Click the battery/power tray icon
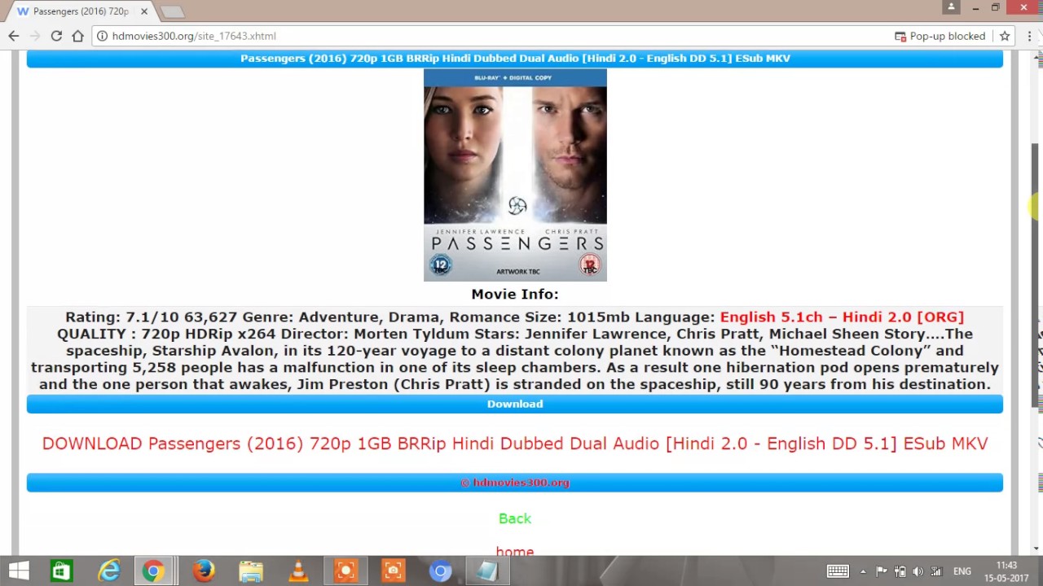Screen dimensions: 1043x586 [900, 571]
